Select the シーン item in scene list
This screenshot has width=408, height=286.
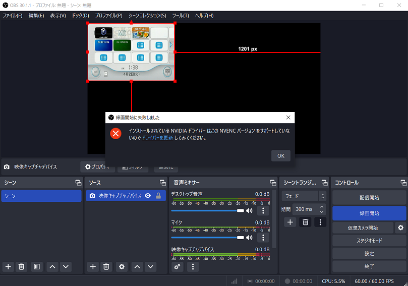point(41,196)
